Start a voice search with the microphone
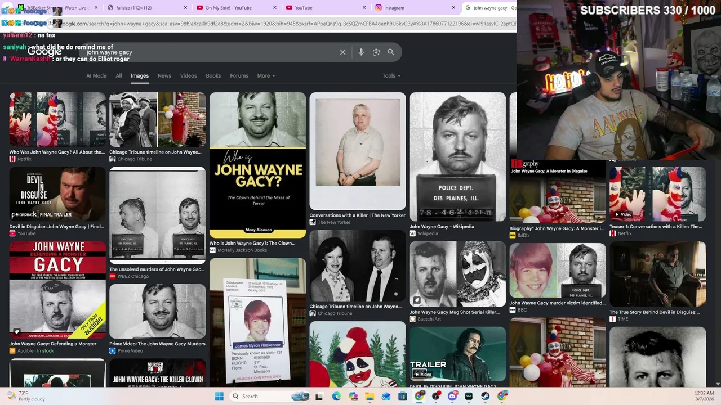 (361, 52)
